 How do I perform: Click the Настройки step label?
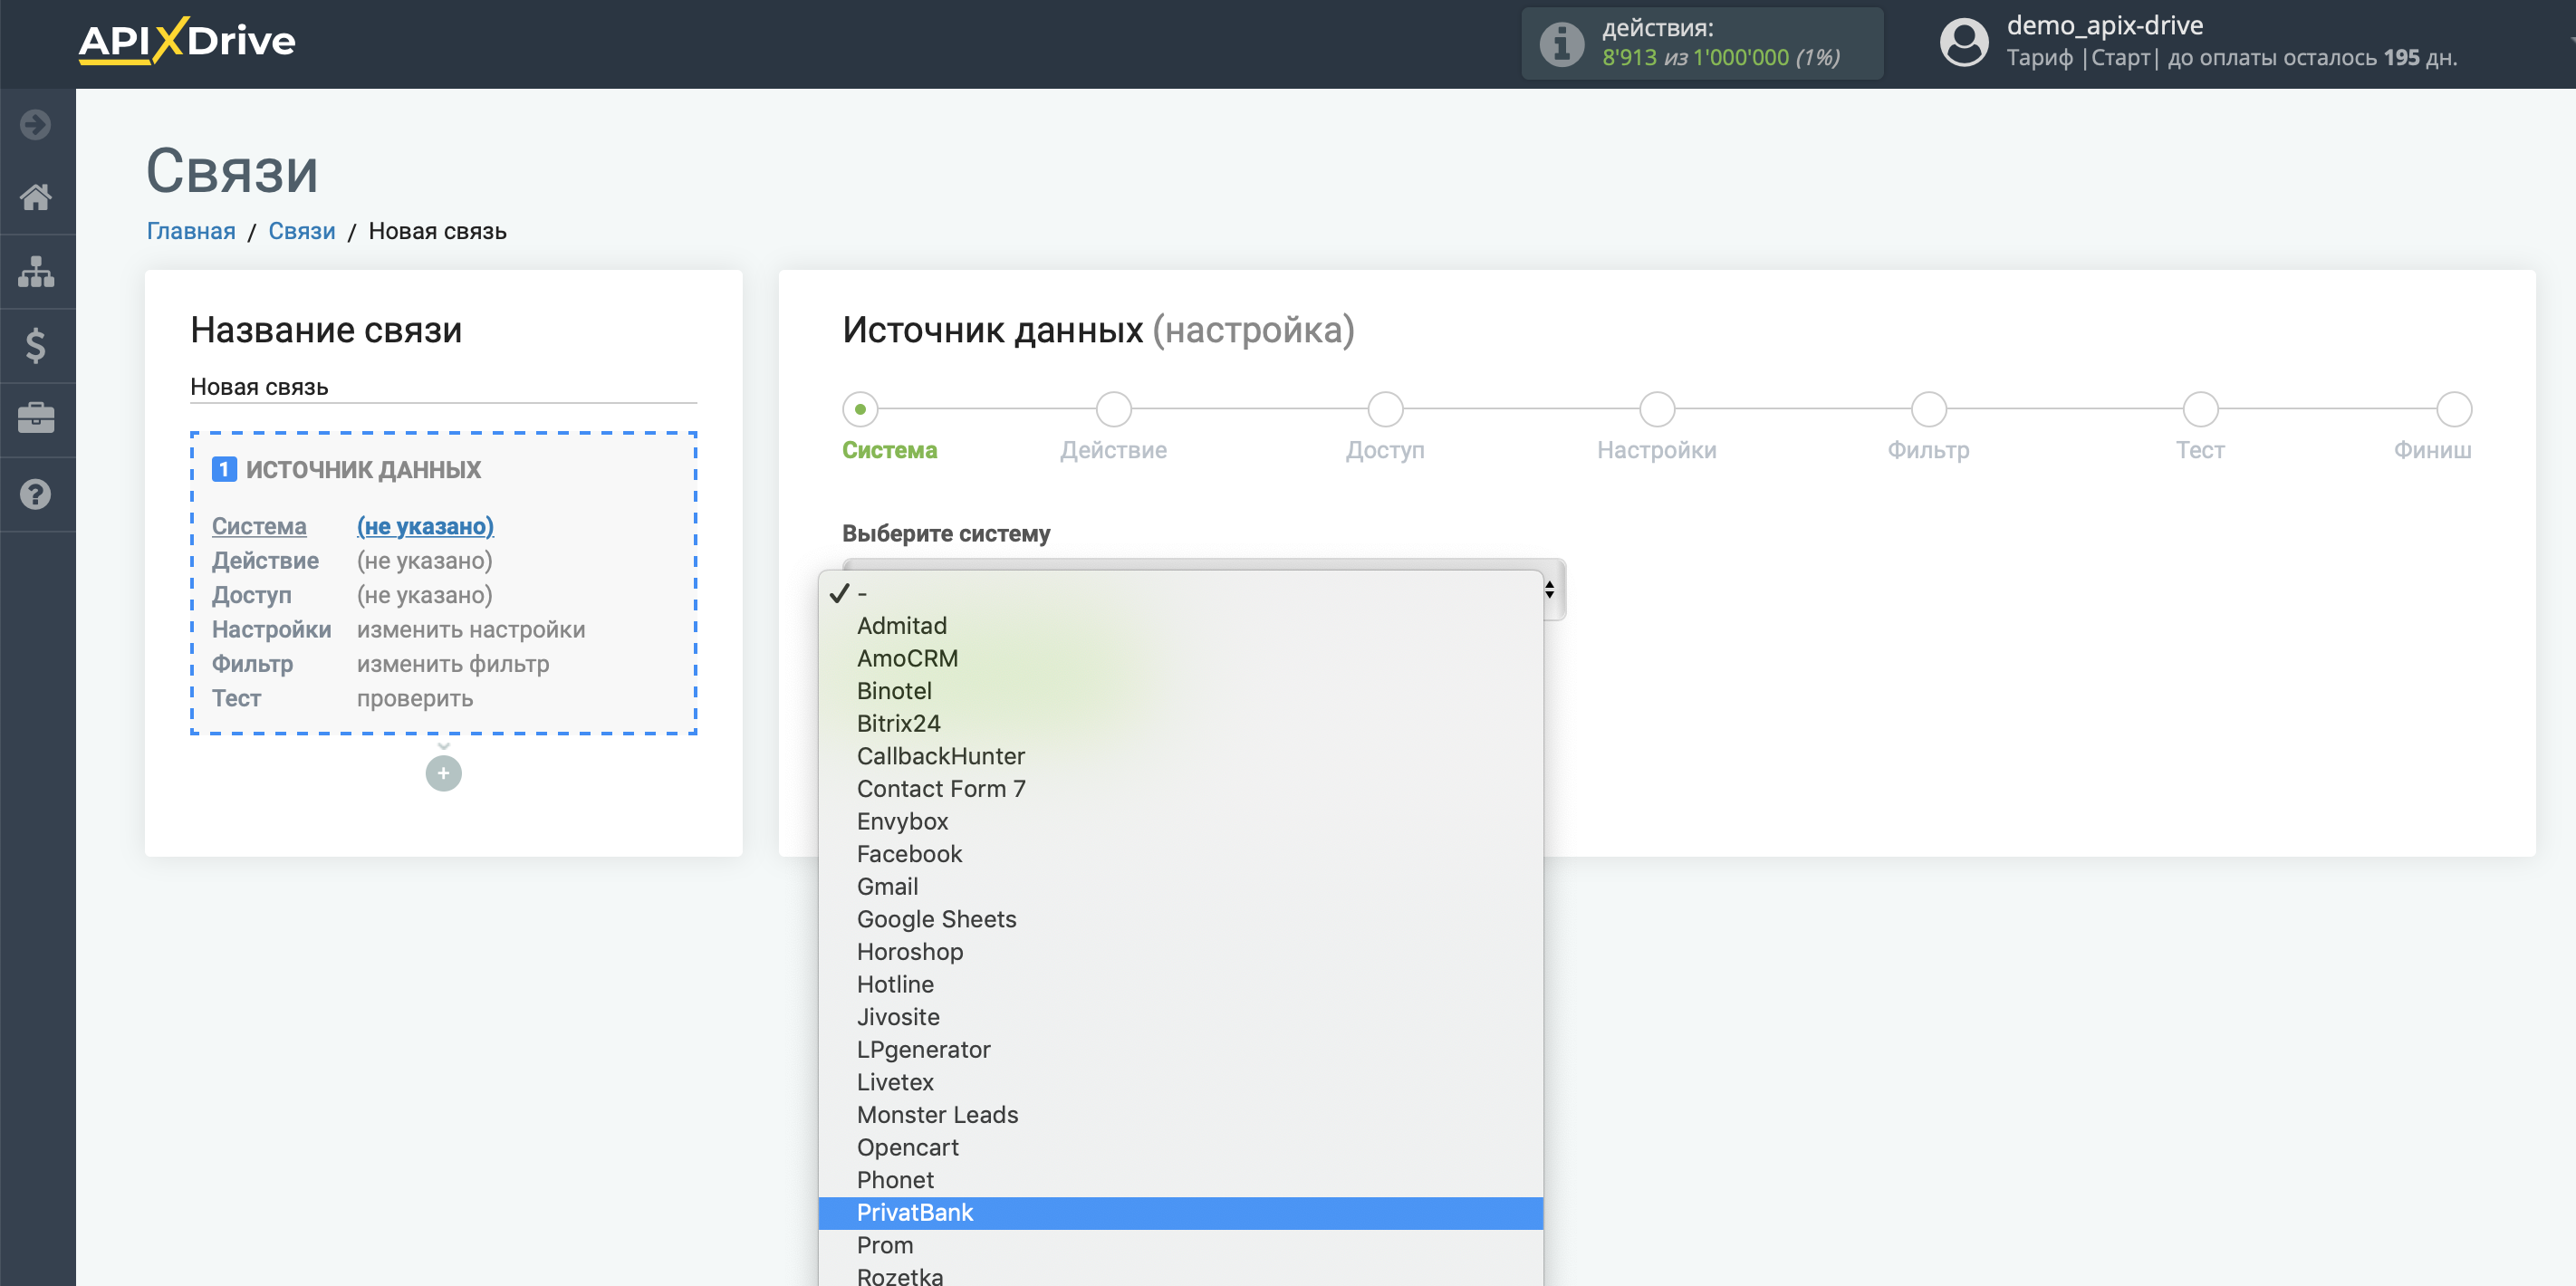point(1657,450)
